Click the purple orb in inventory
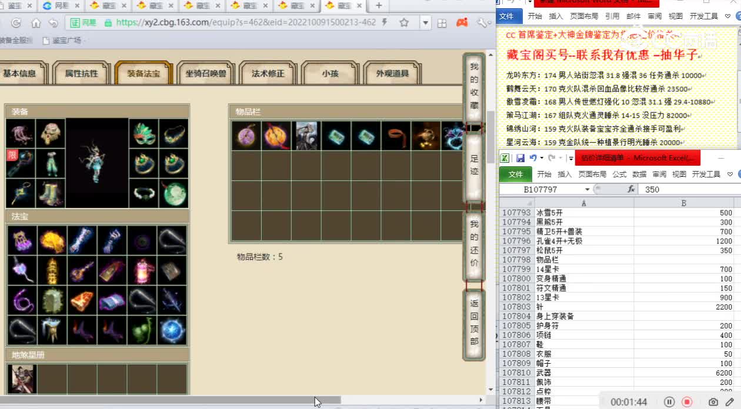 (246, 136)
